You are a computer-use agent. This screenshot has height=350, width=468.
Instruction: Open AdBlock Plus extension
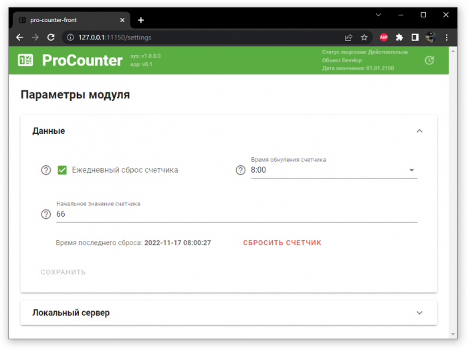(384, 37)
